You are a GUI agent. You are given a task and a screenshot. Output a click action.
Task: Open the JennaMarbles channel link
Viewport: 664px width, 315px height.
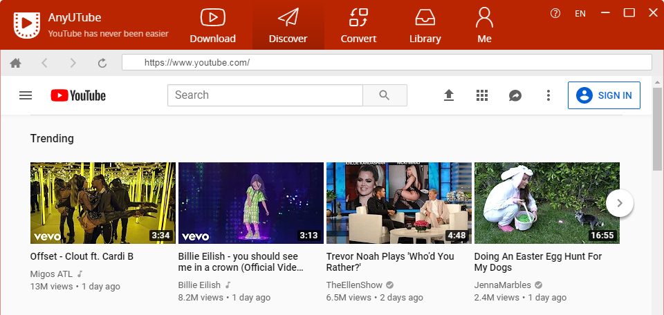(x=502, y=285)
